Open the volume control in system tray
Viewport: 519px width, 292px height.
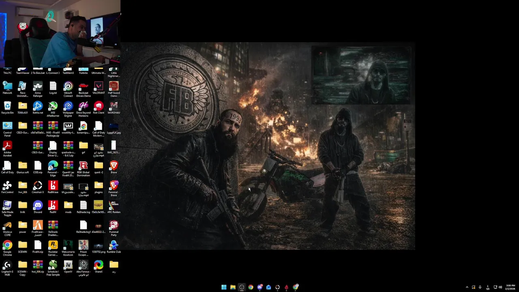[x=500, y=287]
